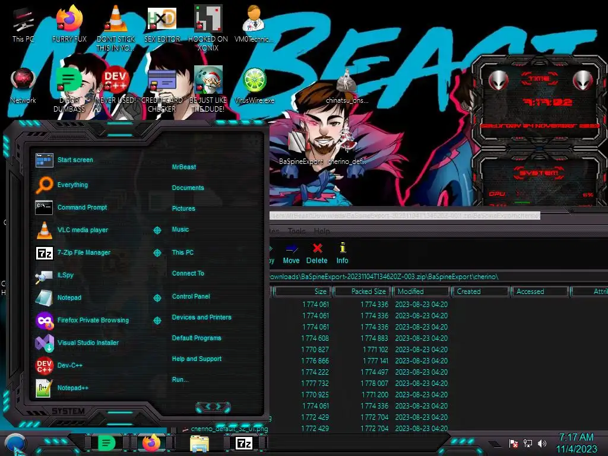Expand 7-Zip File Manager jump list arrow

click(157, 253)
